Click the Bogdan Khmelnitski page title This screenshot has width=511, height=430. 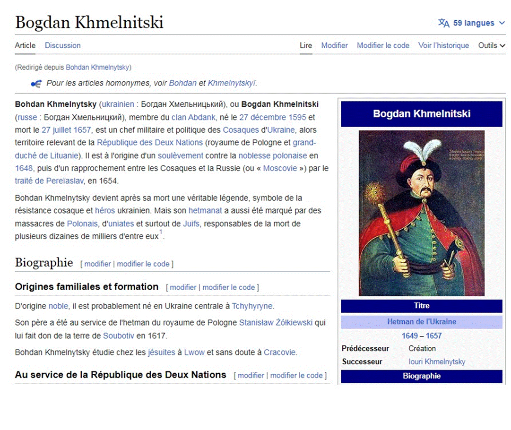coord(89,23)
